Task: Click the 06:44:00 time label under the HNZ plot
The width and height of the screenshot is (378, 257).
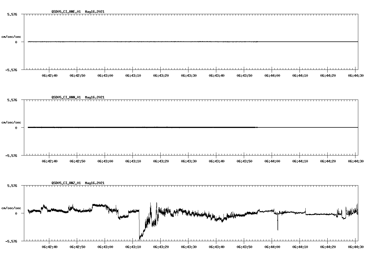Action: (272, 247)
